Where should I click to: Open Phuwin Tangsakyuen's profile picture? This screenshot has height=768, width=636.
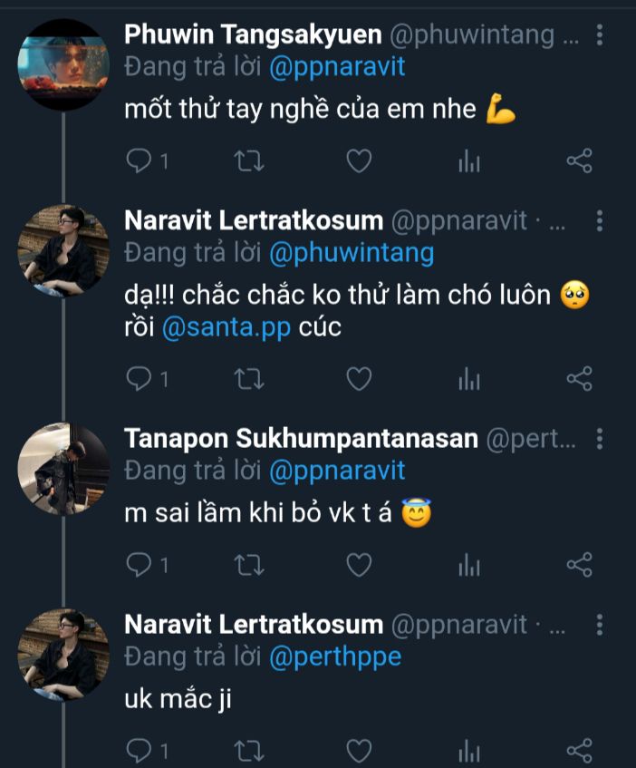click(63, 64)
